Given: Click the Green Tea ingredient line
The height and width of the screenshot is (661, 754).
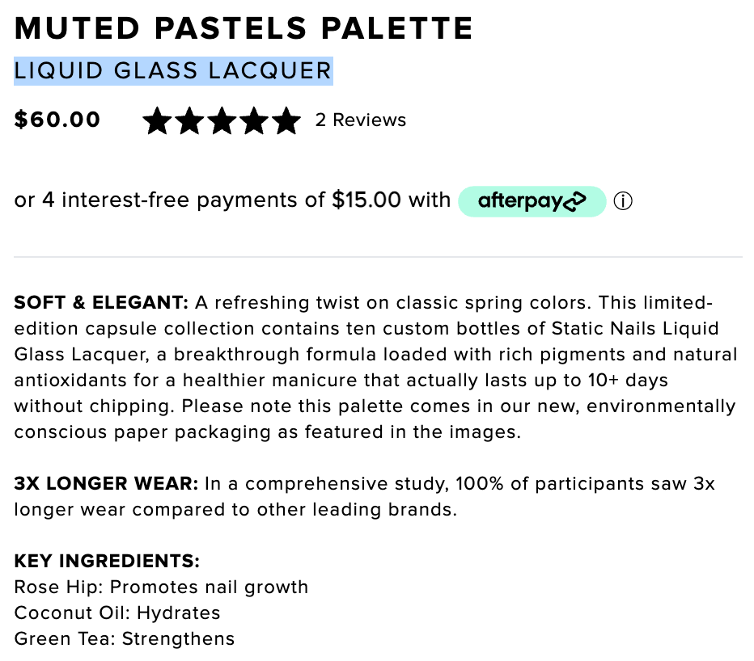Looking at the screenshot, I should click(x=125, y=639).
